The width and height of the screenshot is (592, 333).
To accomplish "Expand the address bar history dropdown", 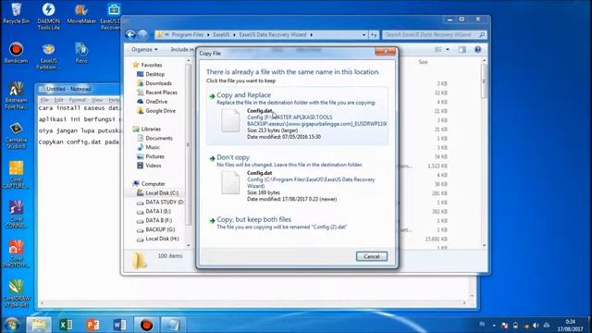I will [364, 35].
